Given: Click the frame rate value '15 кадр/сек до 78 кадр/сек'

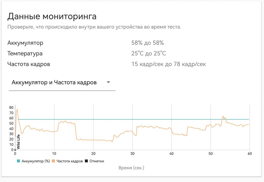Looking at the screenshot, I should click(169, 64).
